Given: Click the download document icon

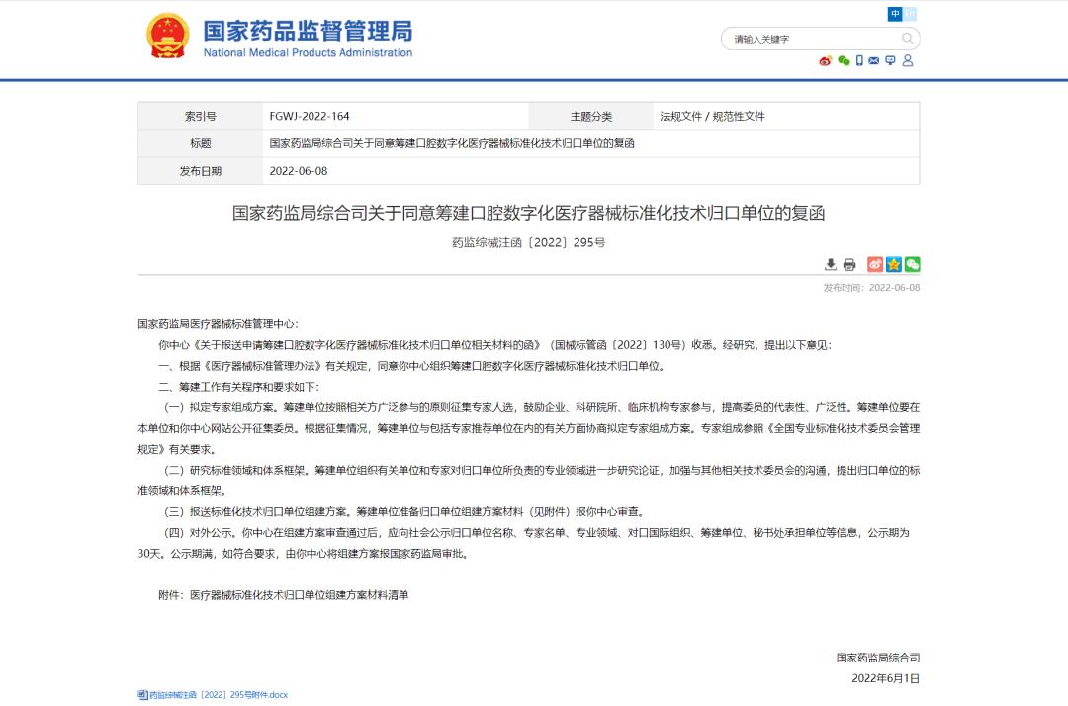Looking at the screenshot, I should point(831,264).
